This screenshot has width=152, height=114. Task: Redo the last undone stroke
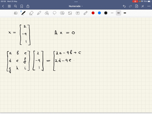coord(130,6)
